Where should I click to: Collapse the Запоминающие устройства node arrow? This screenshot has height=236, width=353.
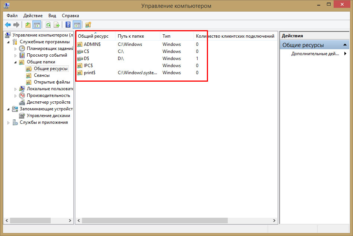pyautogui.click(x=8, y=109)
